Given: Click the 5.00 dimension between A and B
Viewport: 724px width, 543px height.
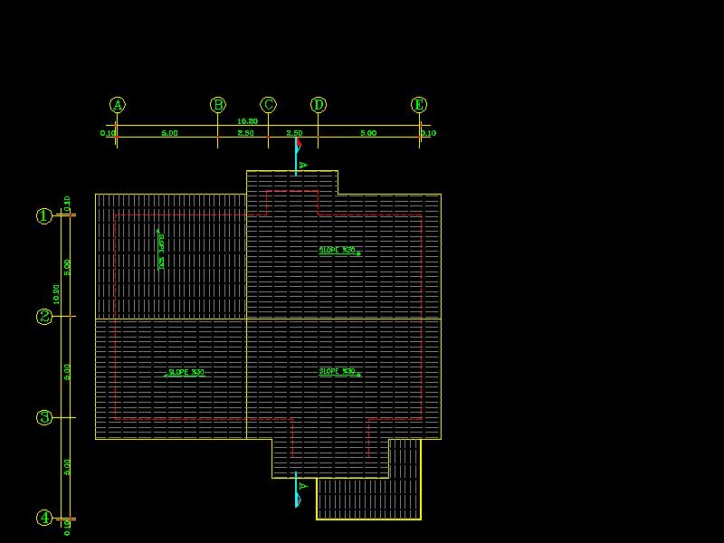Looking at the screenshot, I should [x=169, y=133].
